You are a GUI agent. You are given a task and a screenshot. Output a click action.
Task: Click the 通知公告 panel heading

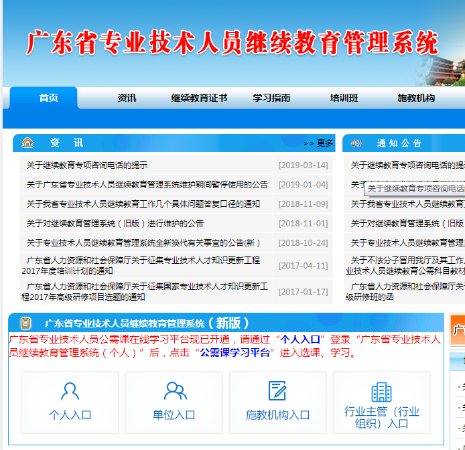(399, 143)
